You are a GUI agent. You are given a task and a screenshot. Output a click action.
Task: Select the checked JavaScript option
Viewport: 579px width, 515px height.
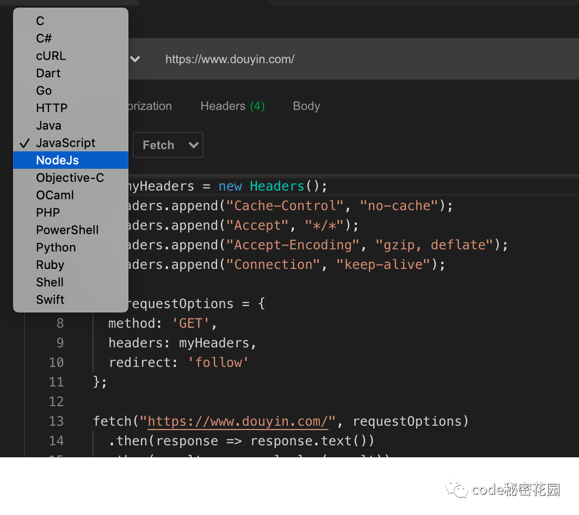tap(65, 143)
